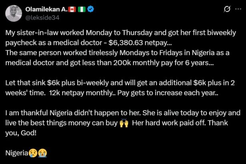Open the @lekside34 handle link
Viewport: 246px width, 164px height.
pyautogui.click(x=40, y=17)
